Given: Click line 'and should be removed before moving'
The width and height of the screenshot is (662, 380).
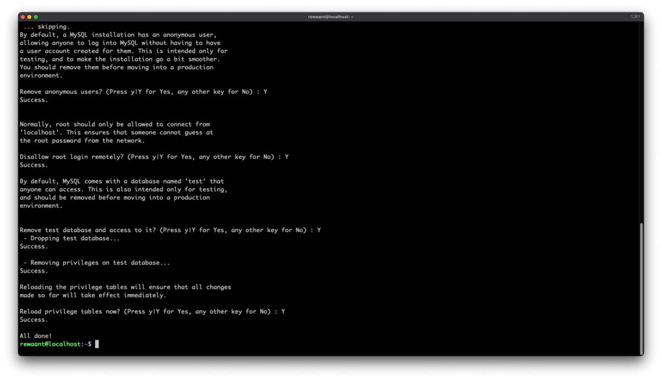Looking at the screenshot, I should coord(115,197).
